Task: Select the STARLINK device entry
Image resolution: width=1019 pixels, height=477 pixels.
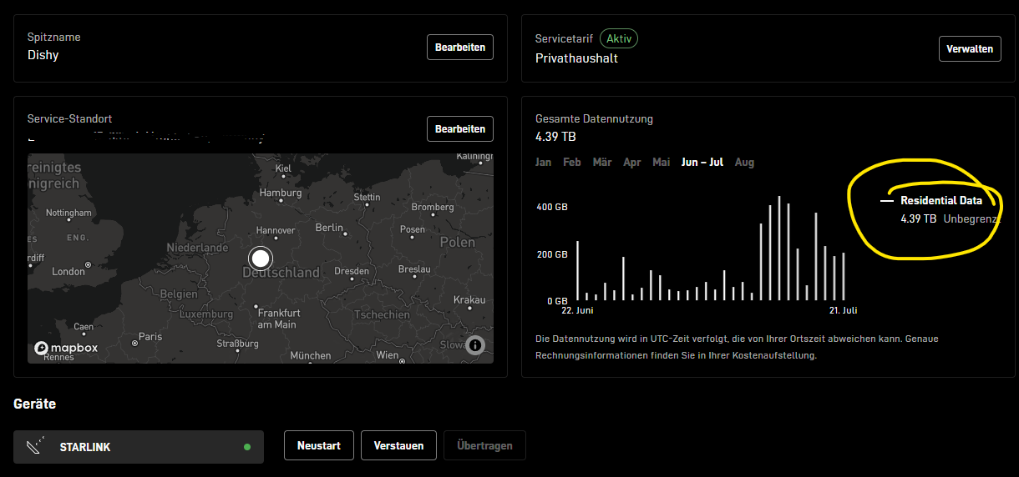Action: 139,447
